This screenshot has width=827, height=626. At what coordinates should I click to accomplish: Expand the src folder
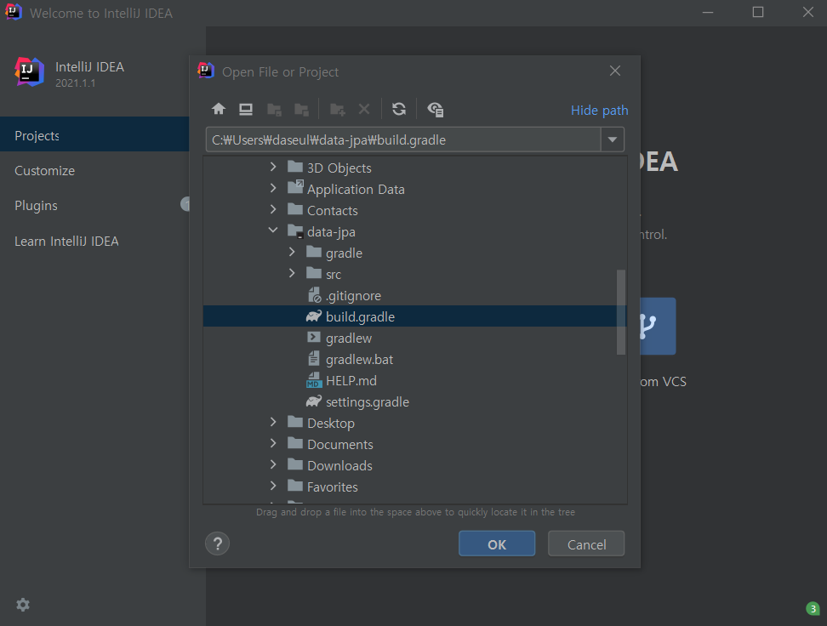pos(292,273)
